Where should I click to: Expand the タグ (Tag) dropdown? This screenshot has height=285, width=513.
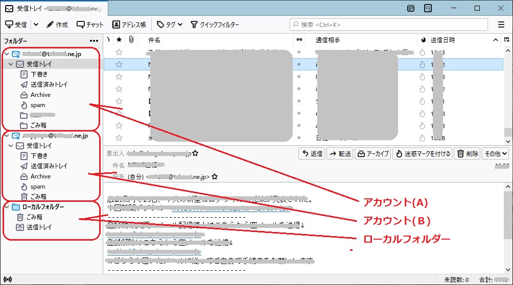[170, 24]
